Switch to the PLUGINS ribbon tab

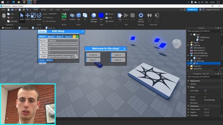(66, 10)
